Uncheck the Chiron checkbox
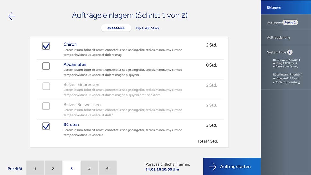 point(46,46)
